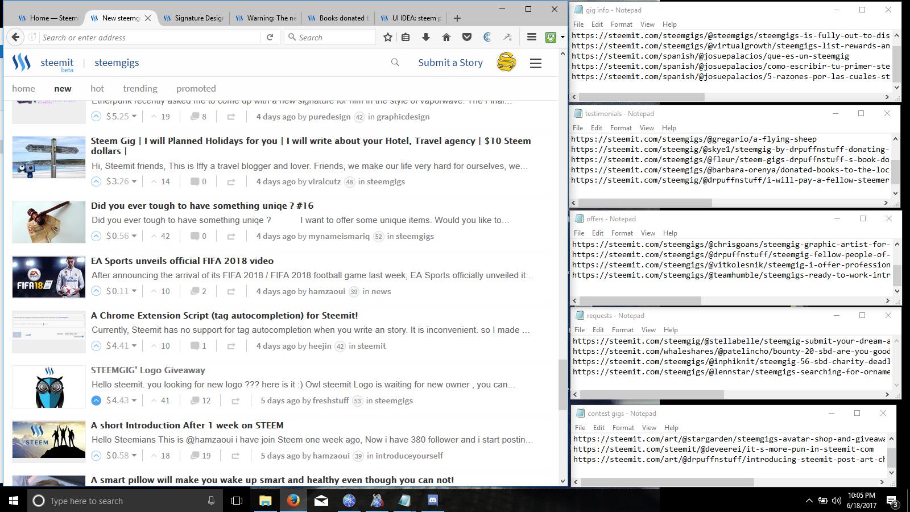Open the steemgigs tag next to the Steemit logo
The height and width of the screenshot is (512, 910).
(117, 63)
